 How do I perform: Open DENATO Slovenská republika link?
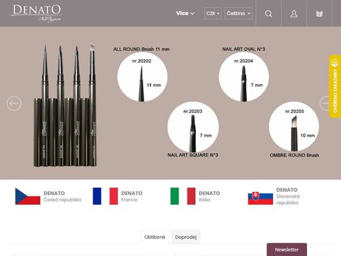[288, 196]
